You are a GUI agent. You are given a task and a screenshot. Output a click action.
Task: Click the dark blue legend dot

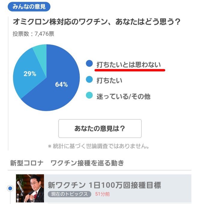click(89, 64)
